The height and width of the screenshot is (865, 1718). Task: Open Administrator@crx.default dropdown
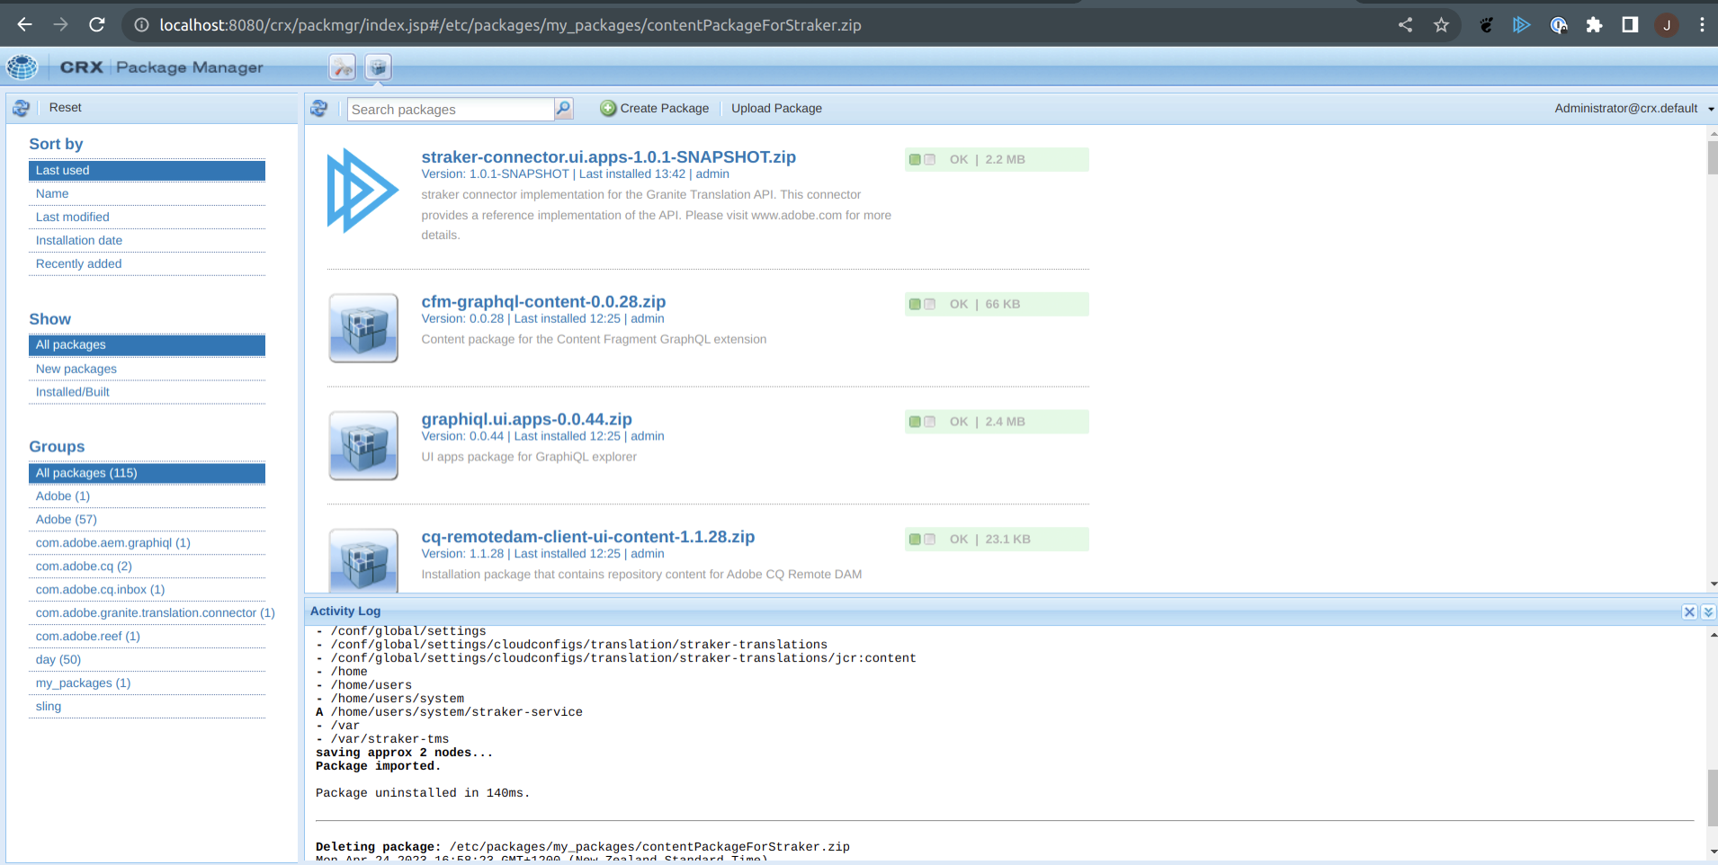click(x=1634, y=109)
